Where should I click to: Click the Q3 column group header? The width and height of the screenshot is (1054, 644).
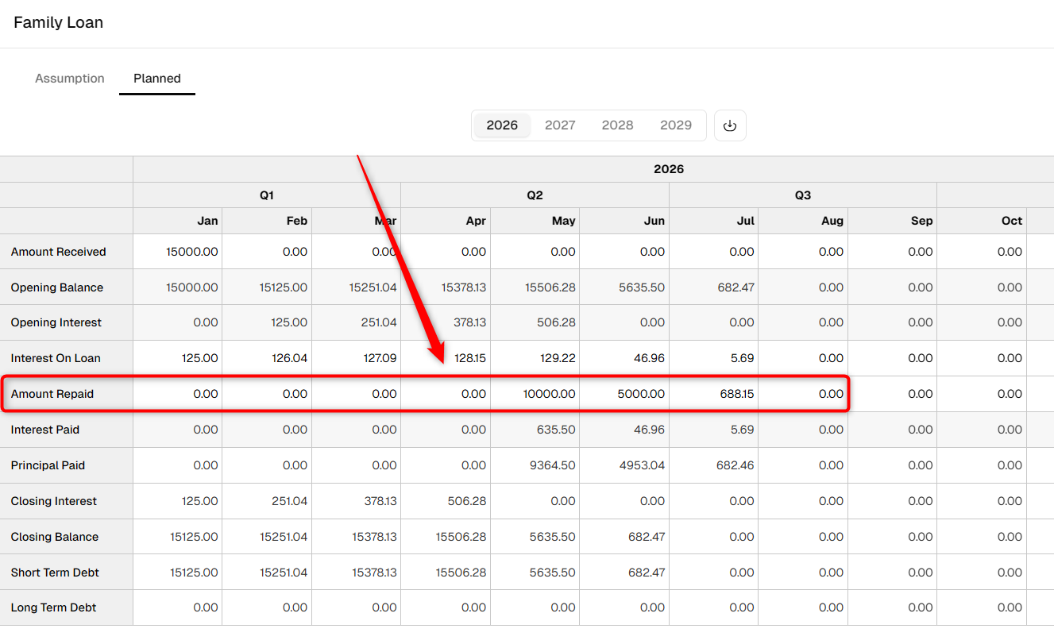tap(803, 195)
